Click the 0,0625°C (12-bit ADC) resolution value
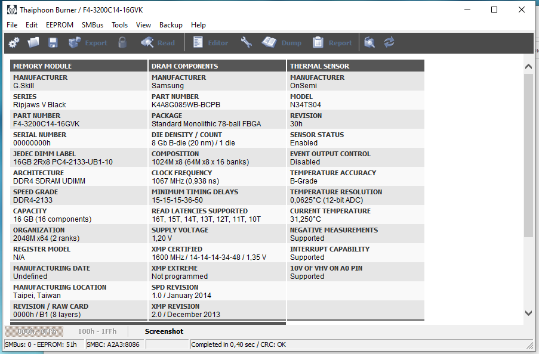Screen dimensions: 539x354 click(x=327, y=200)
